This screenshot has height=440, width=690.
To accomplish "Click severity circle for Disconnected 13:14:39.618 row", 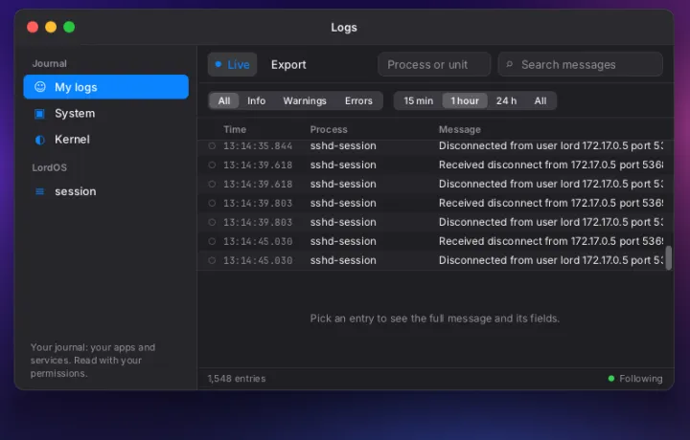I will click(212, 184).
